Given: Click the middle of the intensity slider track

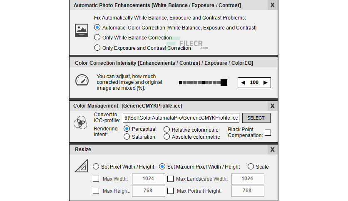Looking at the screenshot, I should click(x=203, y=83).
